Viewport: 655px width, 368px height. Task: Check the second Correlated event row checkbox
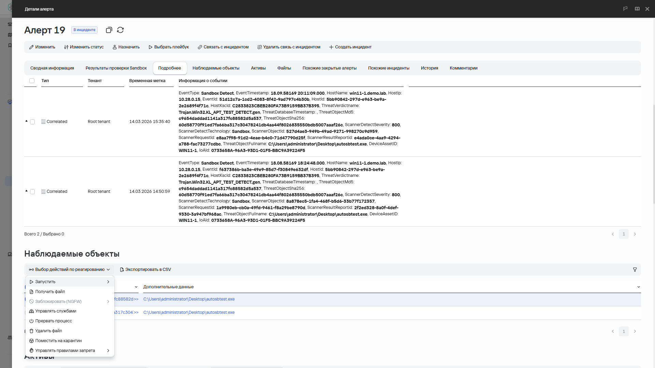tap(32, 191)
